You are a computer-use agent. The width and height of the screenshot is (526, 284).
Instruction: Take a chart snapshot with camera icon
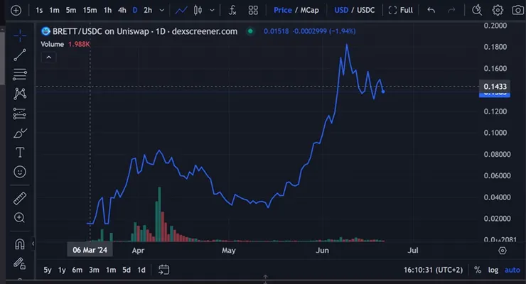pyautogui.click(x=518, y=11)
